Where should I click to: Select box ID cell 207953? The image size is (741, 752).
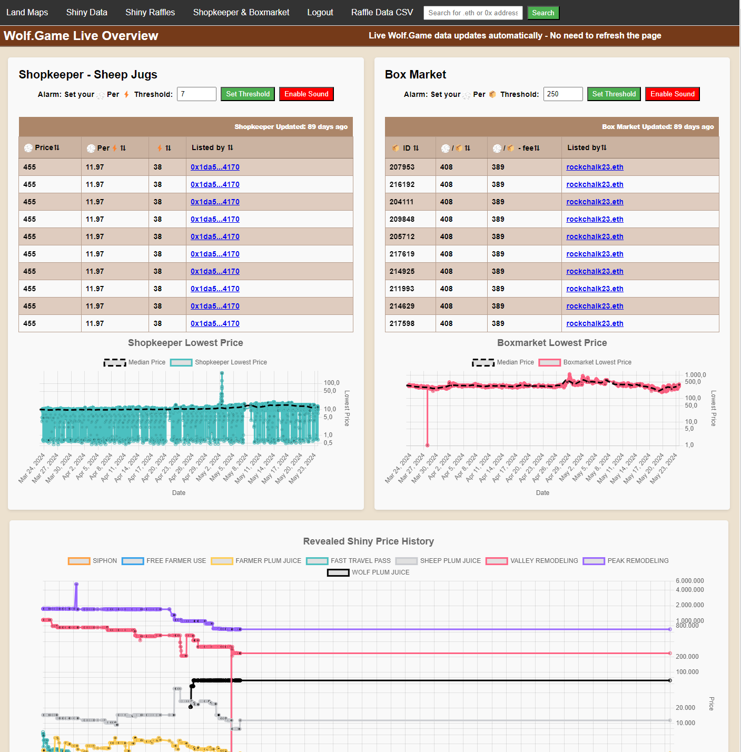click(x=410, y=167)
